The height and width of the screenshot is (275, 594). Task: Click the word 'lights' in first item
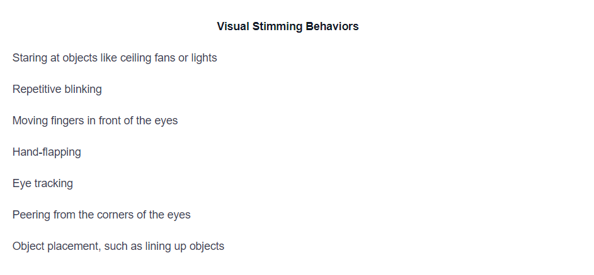[204, 58]
